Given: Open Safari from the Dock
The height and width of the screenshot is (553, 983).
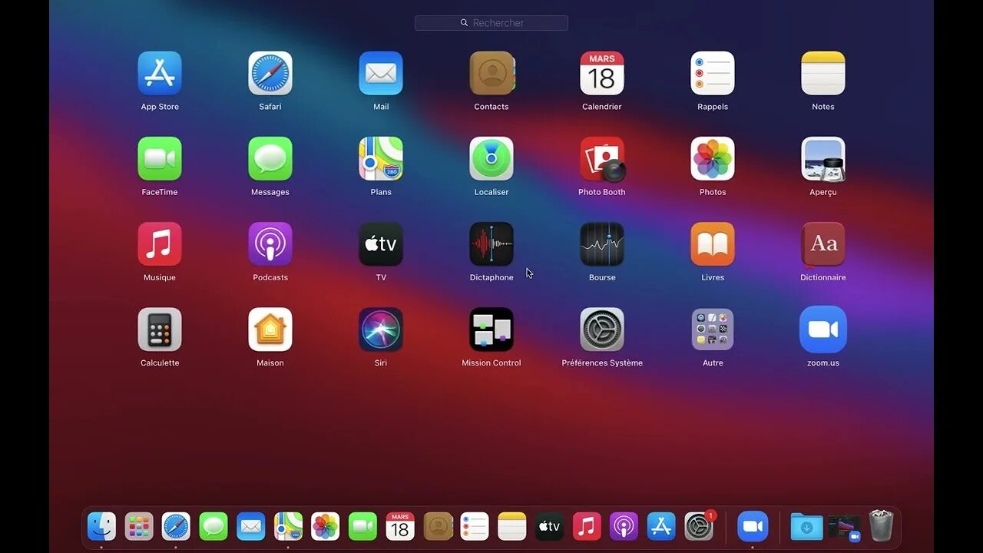Looking at the screenshot, I should pos(176,526).
